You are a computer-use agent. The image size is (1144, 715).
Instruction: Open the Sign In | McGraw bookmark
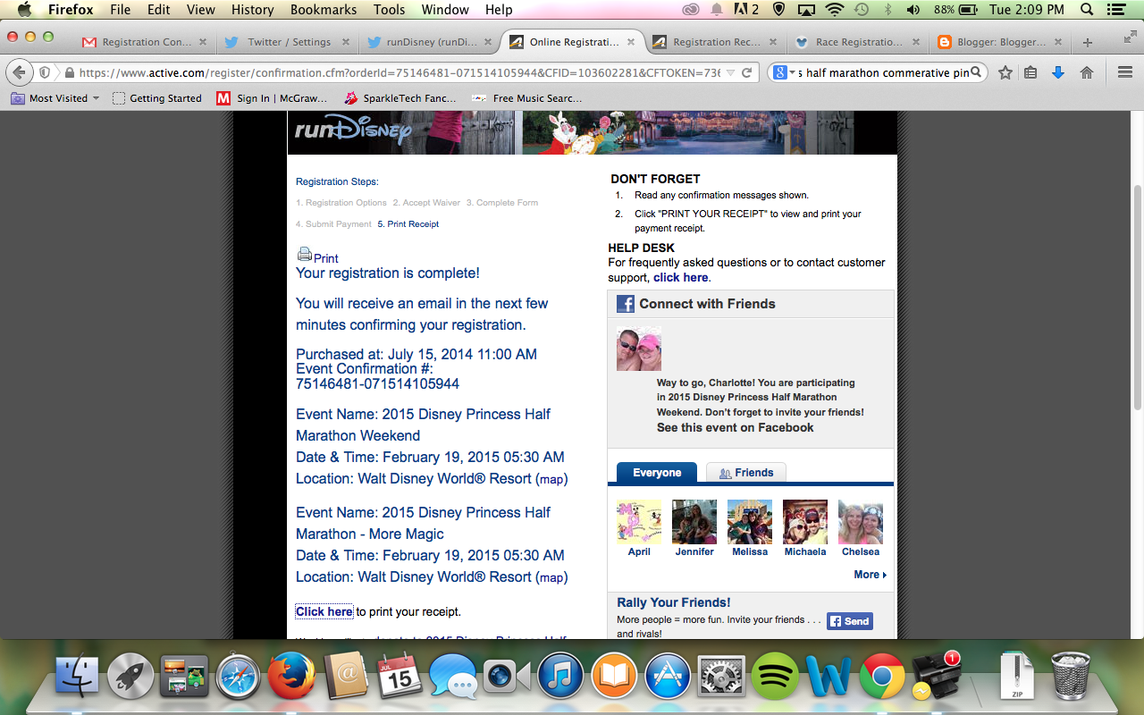click(273, 98)
